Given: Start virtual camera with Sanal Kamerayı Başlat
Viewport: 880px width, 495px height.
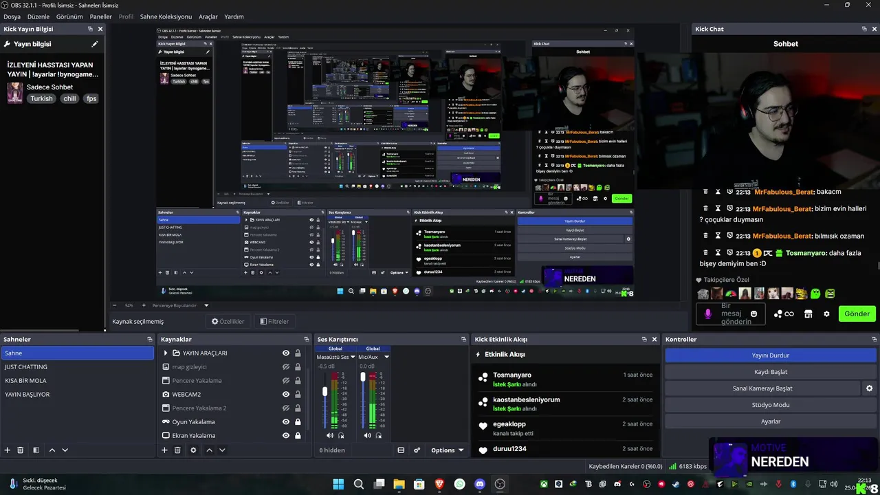Looking at the screenshot, I should (x=762, y=388).
